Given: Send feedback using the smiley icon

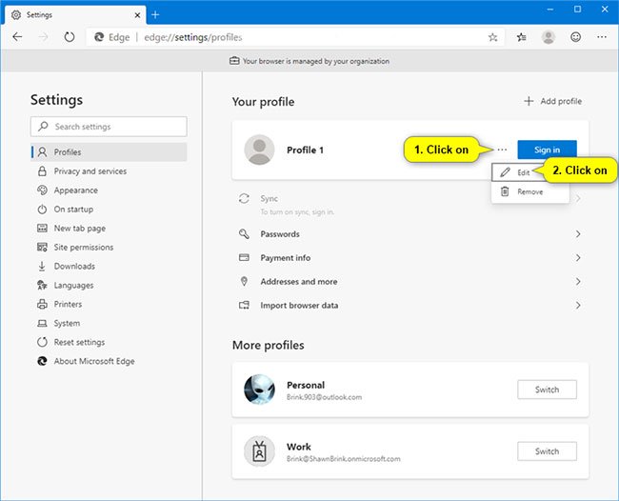Looking at the screenshot, I should tap(575, 37).
